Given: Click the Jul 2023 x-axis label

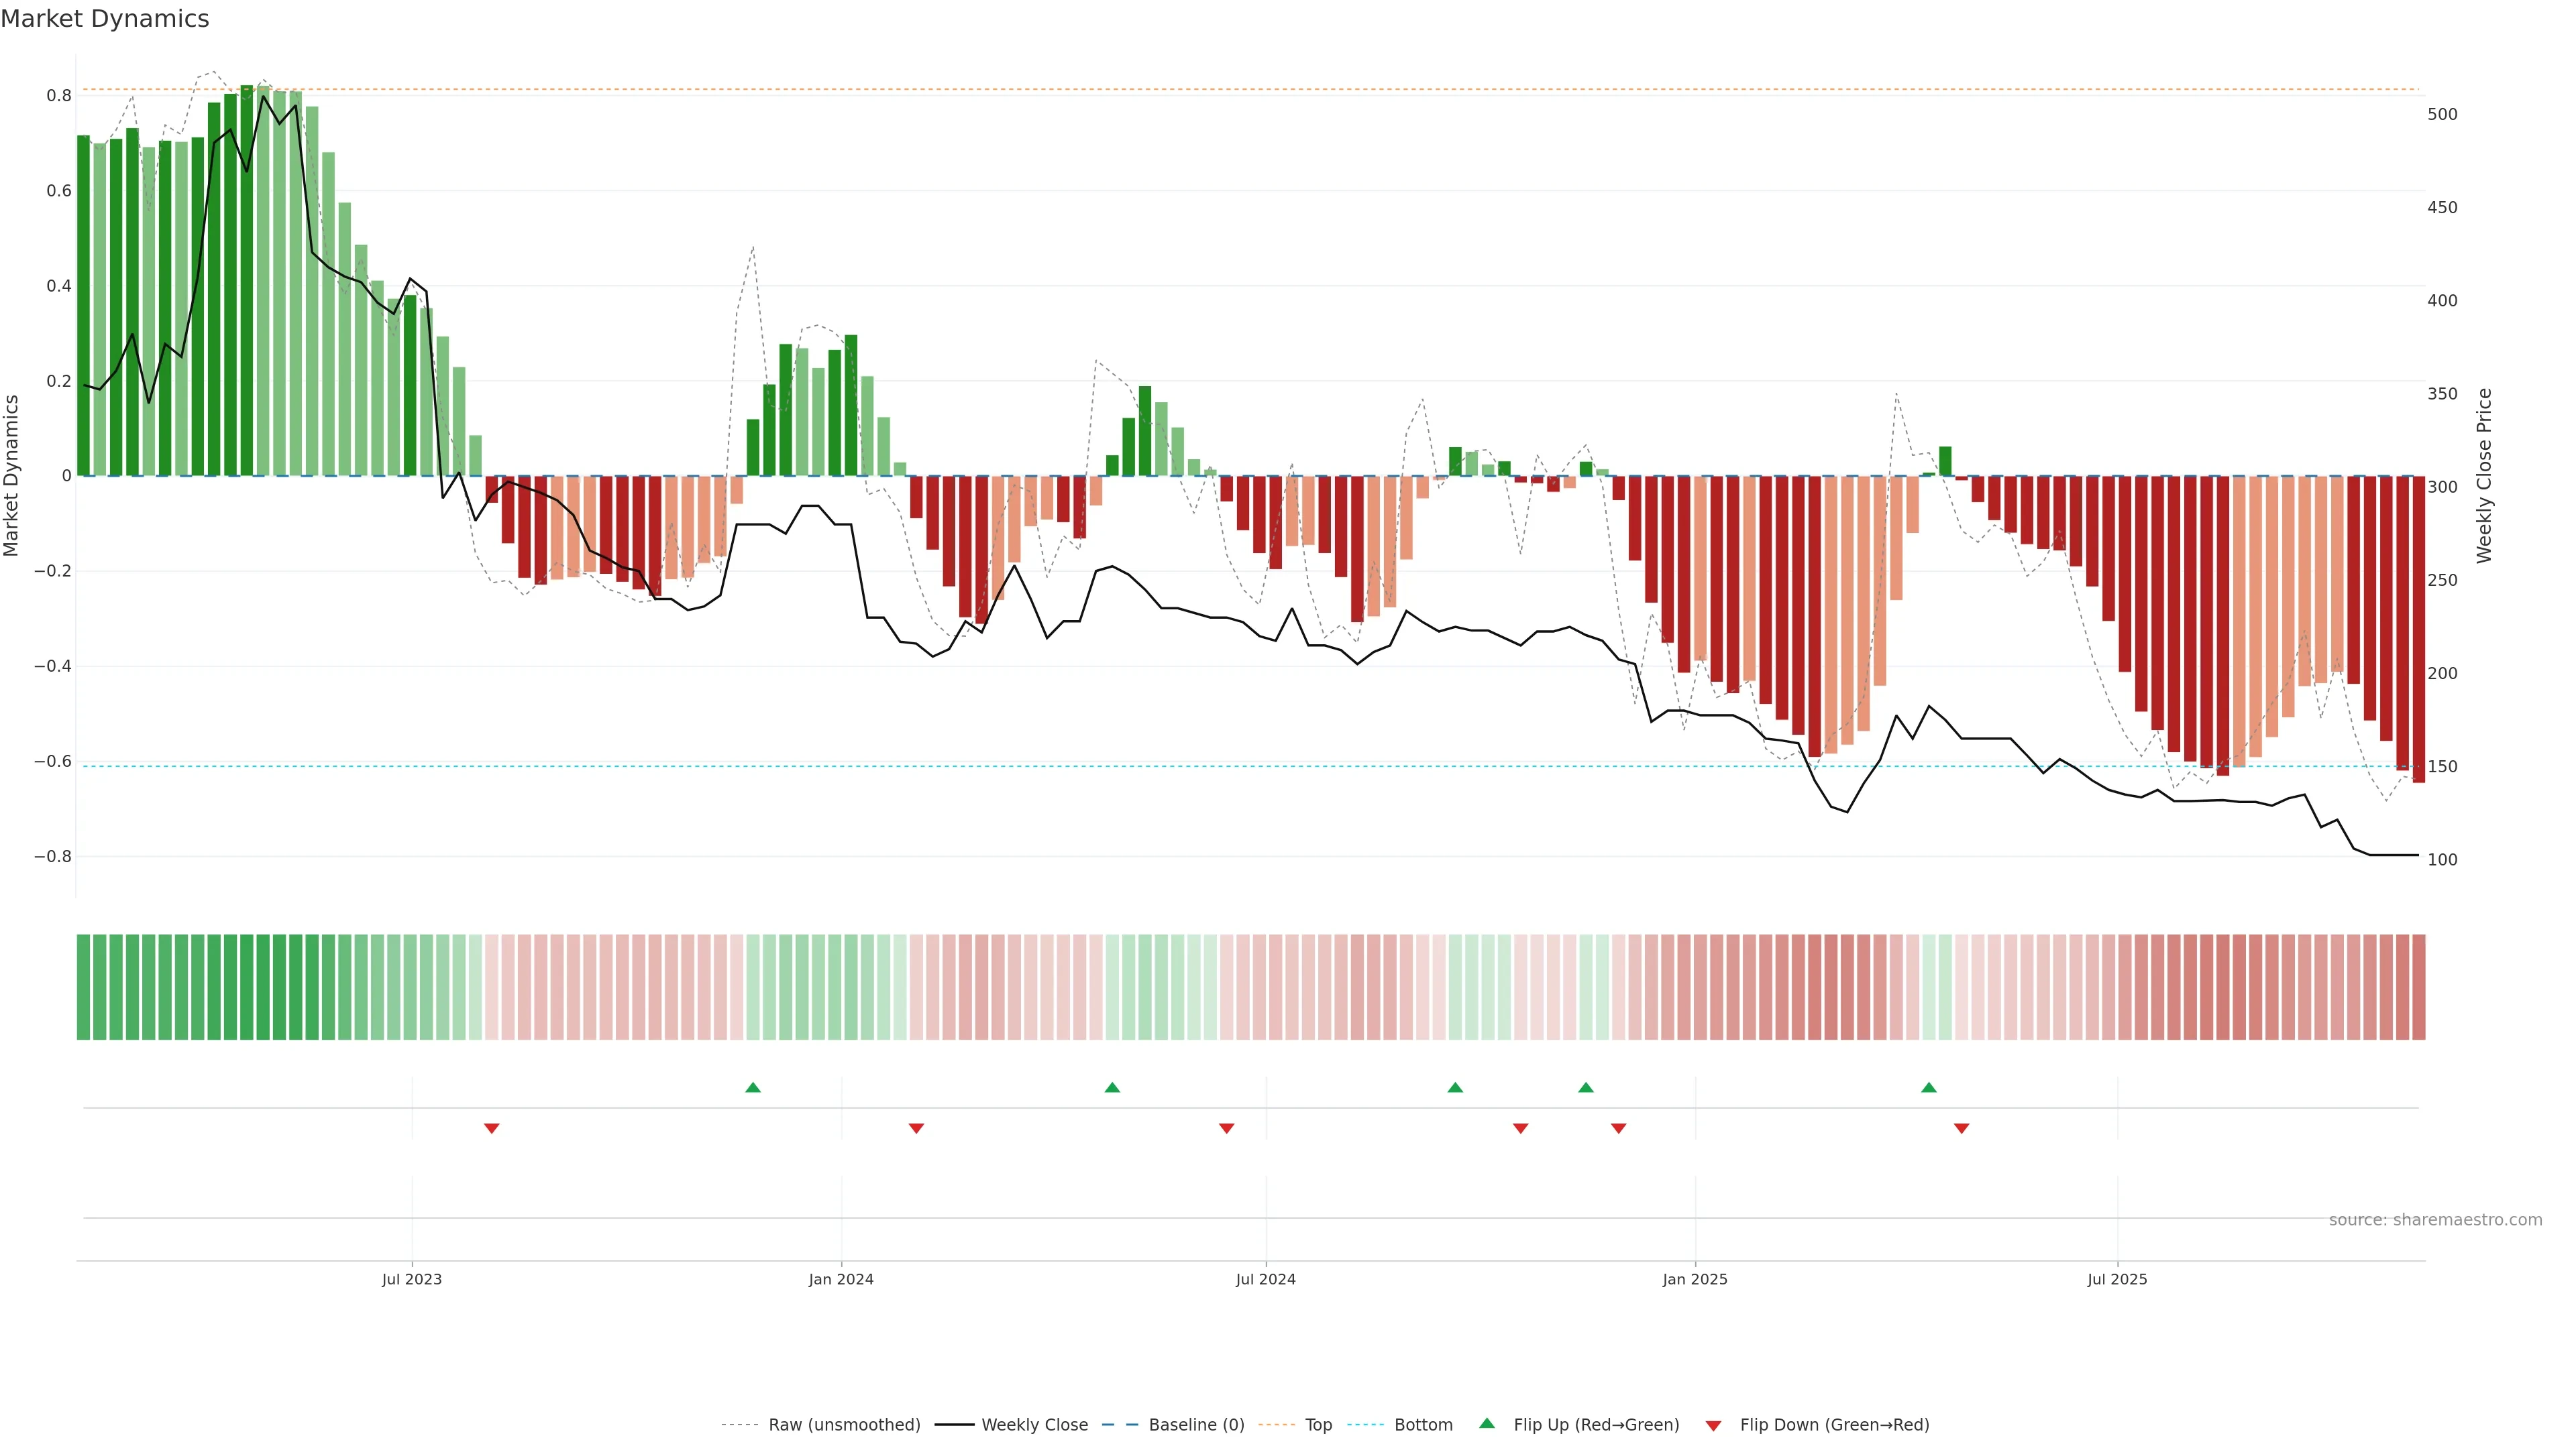Looking at the screenshot, I should (x=411, y=1279).
